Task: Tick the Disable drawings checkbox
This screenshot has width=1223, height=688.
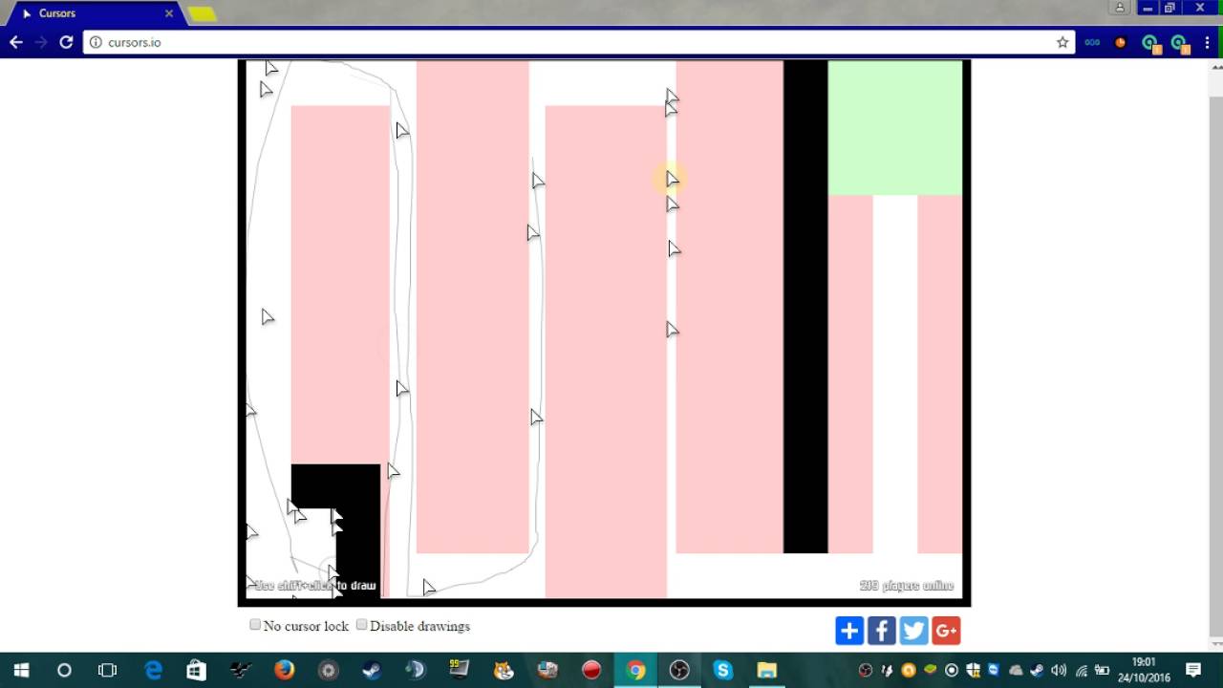Action: [x=362, y=625]
